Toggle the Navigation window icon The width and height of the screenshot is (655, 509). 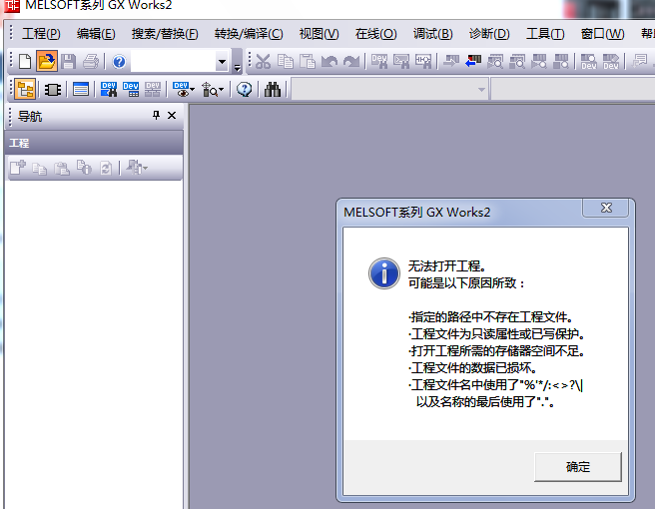(25, 89)
